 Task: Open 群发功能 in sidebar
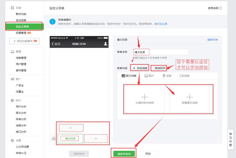click(21, 14)
